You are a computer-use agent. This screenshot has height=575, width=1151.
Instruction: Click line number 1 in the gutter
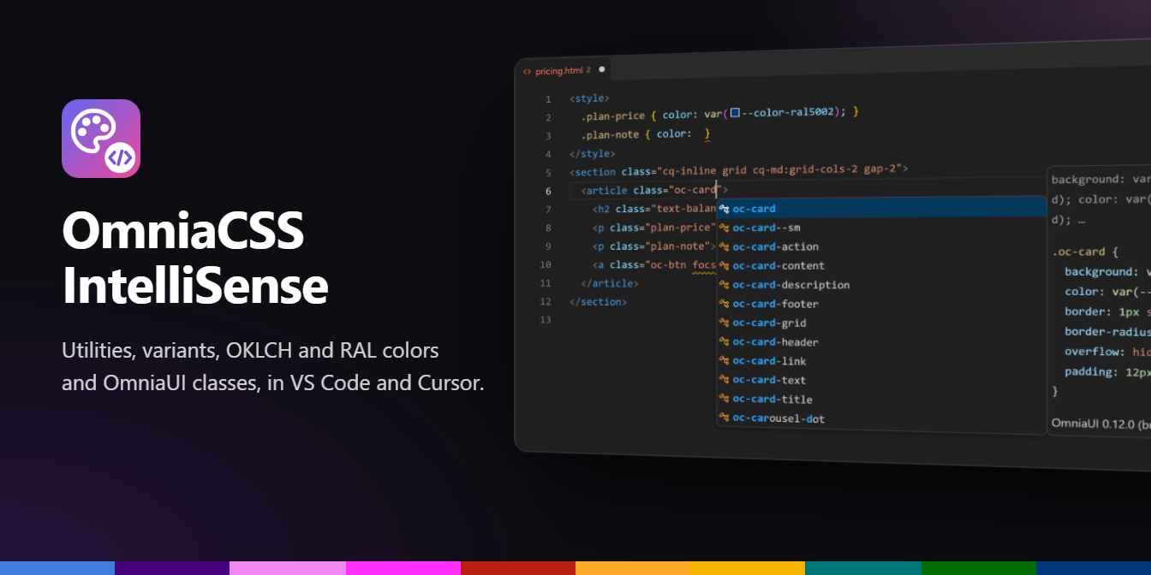click(548, 99)
